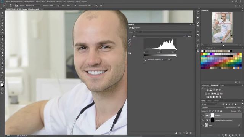Open the Фильтр menu
This screenshot has height=137, width=244.
(x=59, y=2)
